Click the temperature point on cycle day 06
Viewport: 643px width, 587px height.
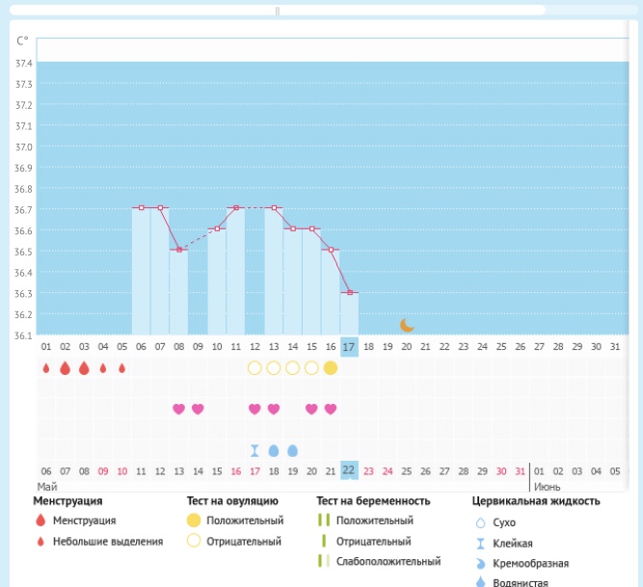coord(141,207)
